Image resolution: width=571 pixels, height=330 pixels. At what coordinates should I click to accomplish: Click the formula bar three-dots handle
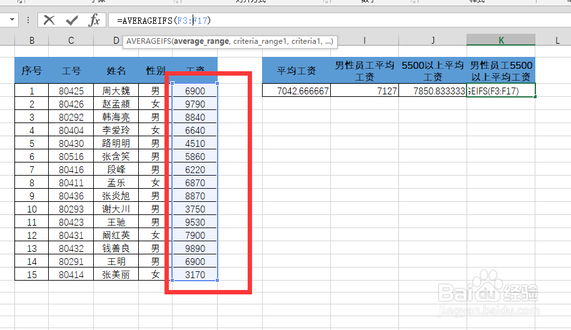pyautogui.click(x=28, y=20)
